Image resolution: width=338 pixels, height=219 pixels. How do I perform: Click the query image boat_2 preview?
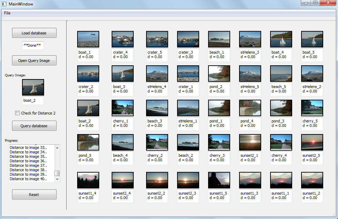tap(33, 87)
